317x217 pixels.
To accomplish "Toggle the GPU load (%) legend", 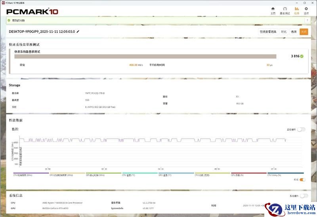I will 249,174.
